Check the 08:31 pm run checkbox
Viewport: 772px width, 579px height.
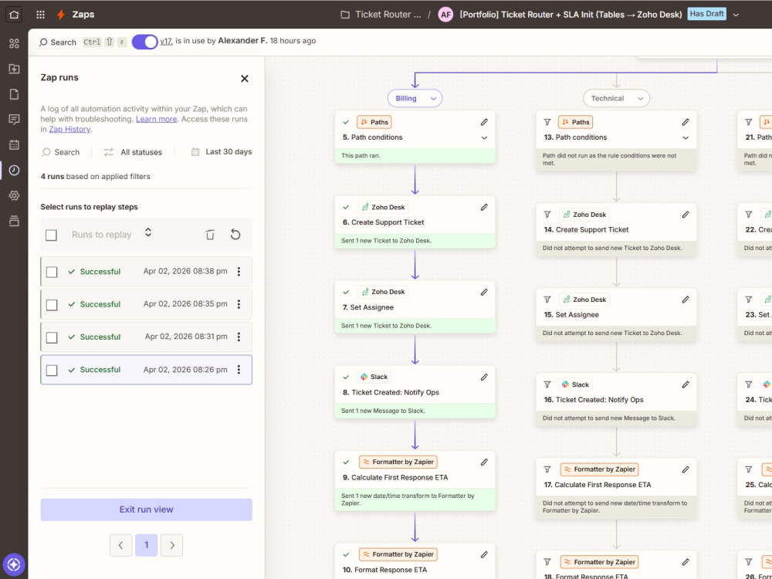(52, 337)
